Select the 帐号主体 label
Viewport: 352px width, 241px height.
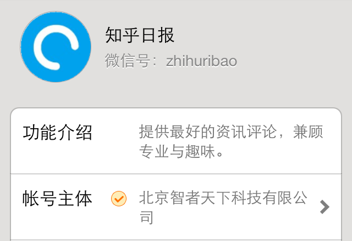(x=57, y=198)
